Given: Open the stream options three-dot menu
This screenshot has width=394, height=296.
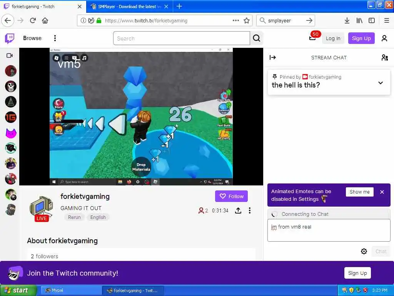Looking at the screenshot, I should coord(249,210).
